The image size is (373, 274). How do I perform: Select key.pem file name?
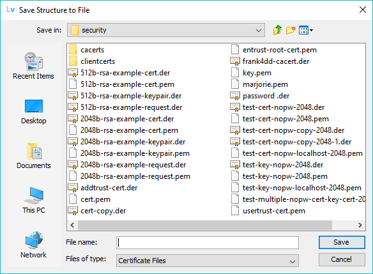[257, 73]
